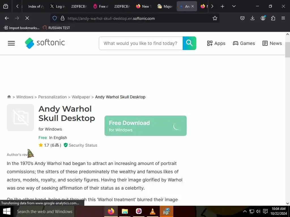The height and width of the screenshot is (217, 290).
Task: Open File Explorer from taskbar
Action: pos(125,211)
